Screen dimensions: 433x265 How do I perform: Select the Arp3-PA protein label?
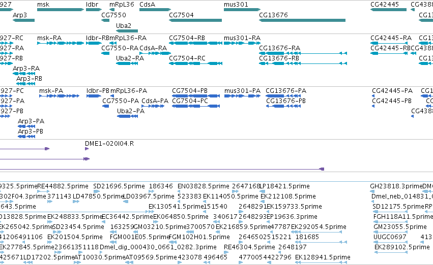pos(31,121)
